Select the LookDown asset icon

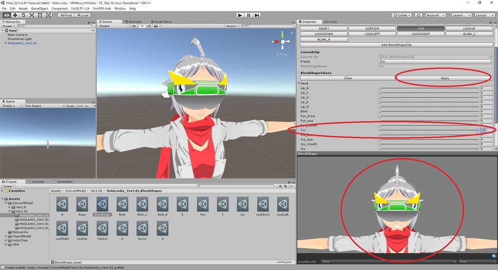tap(263, 204)
